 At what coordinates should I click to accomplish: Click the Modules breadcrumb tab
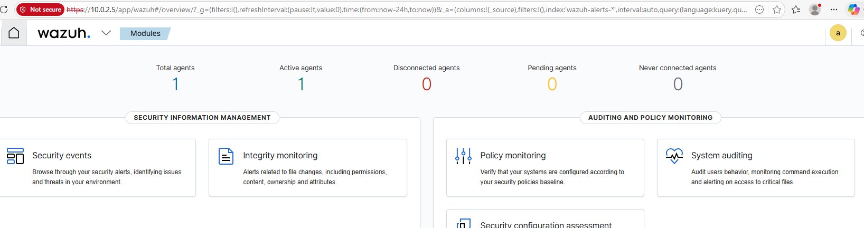[x=145, y=33]
